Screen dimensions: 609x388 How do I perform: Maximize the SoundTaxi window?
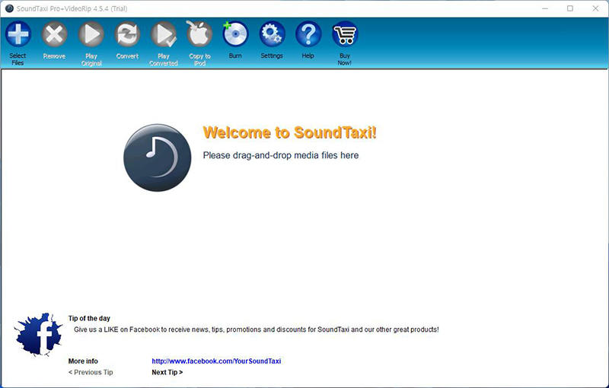point(569,8)
